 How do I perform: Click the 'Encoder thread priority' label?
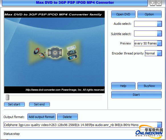(127, 53)
